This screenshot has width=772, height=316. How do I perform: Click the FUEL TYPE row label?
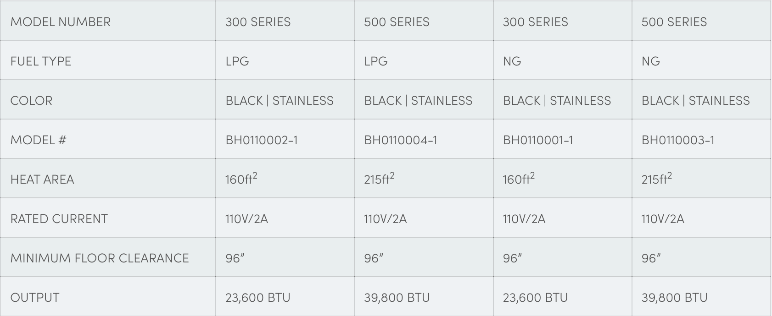pos(41,61)
